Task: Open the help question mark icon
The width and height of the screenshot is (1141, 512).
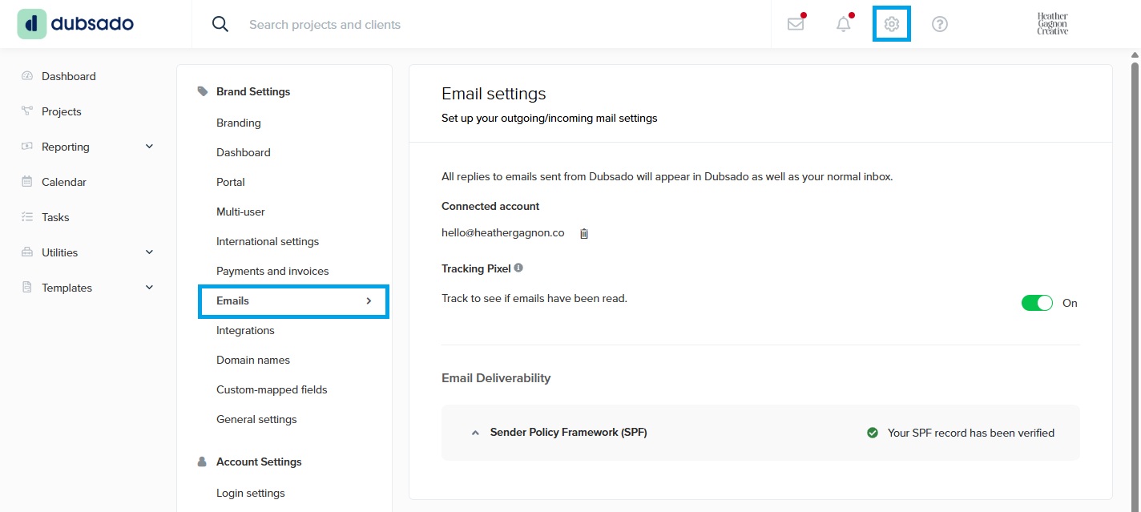Action: click(x=940, y=24)
